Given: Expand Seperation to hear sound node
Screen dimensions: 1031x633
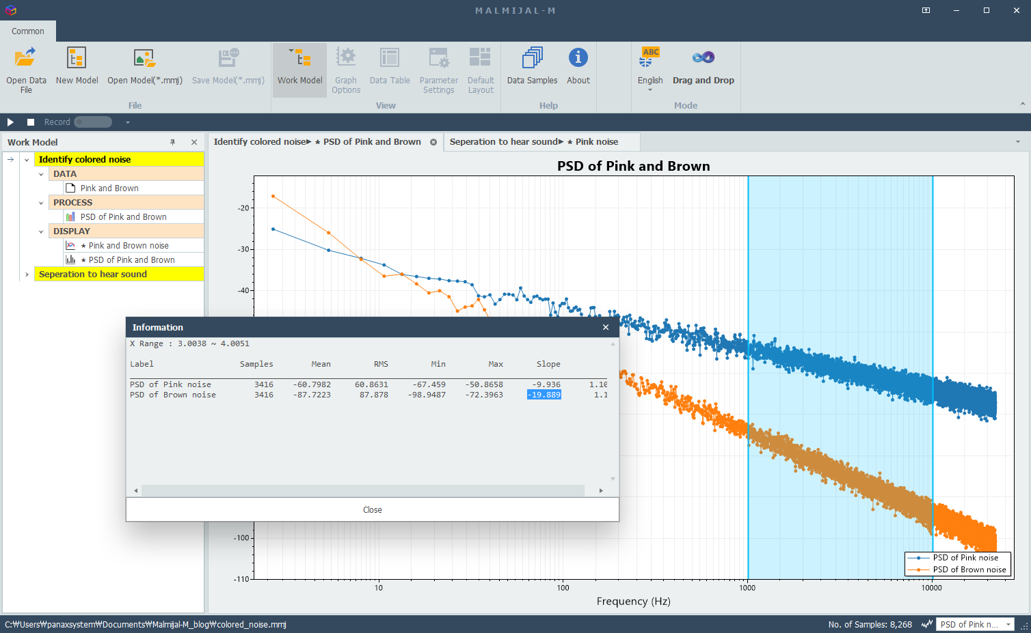Looking at the screenshot, I should click(x=27, y=275).
